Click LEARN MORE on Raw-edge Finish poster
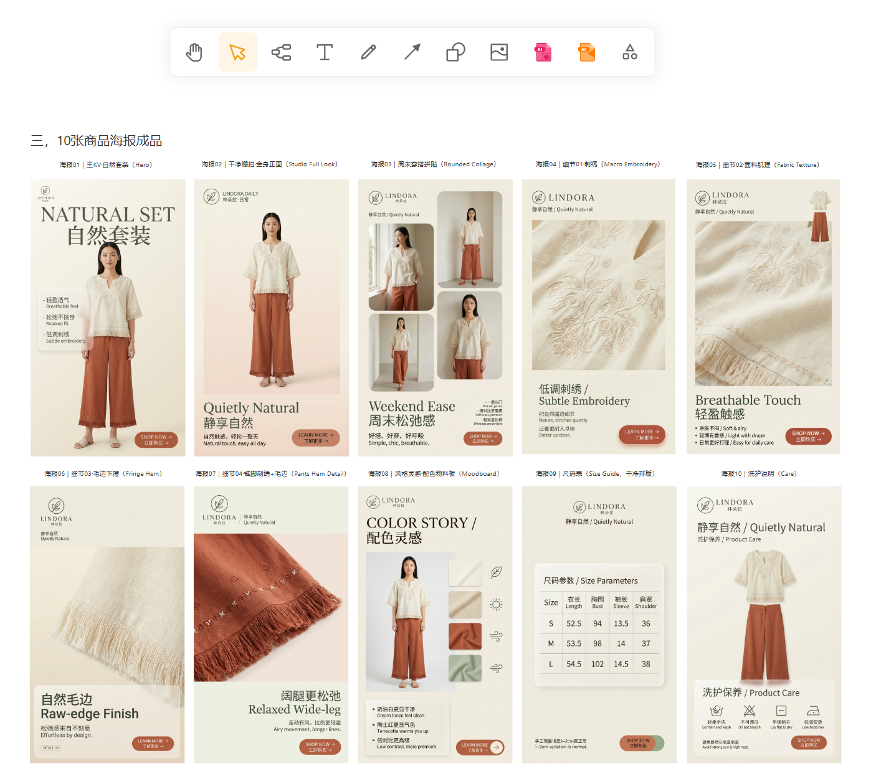This screenshot has width=876, height=776. click(153, 744)
